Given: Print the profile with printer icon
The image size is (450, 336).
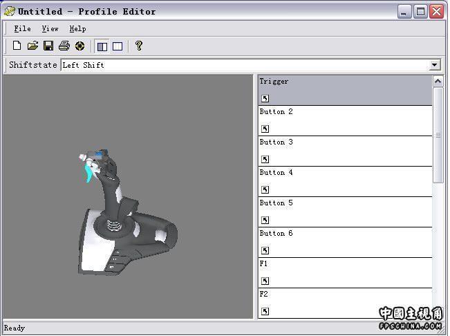Looking at the screenshot, I should (x=64, y=46).
